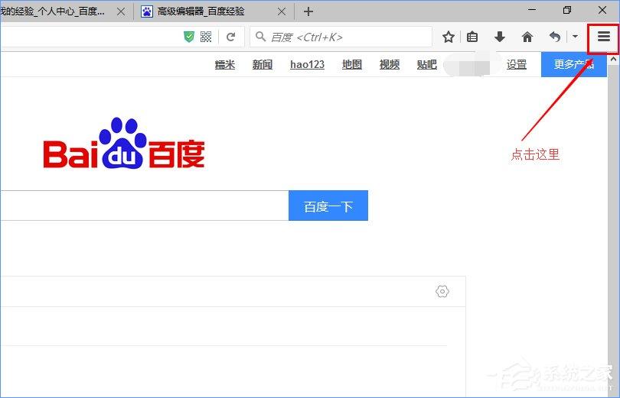Close the 高级编辑器_百度经验 tab

[282, 11]
